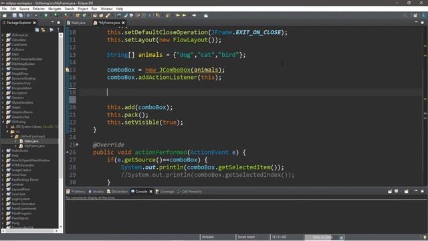Click the warning marker on line 15
The height and width of the screenshot is (241, 428).
tap(67, 70)
